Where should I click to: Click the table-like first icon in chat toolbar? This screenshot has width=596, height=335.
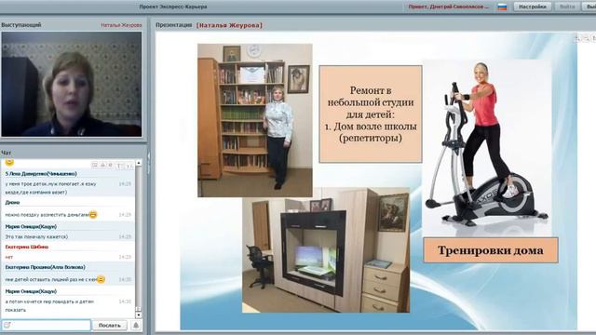[95, 166]
